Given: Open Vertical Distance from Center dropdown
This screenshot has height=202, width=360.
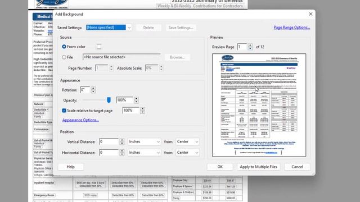Looking at the screenshot, I should click(x=187, y=141).
